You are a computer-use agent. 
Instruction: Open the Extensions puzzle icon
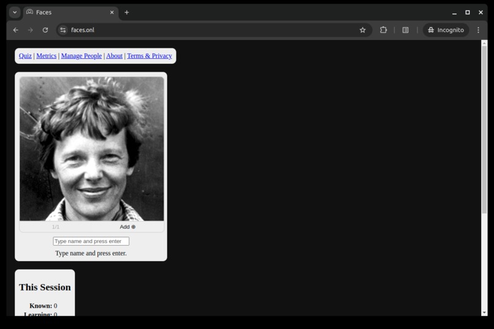click(383, 30)
